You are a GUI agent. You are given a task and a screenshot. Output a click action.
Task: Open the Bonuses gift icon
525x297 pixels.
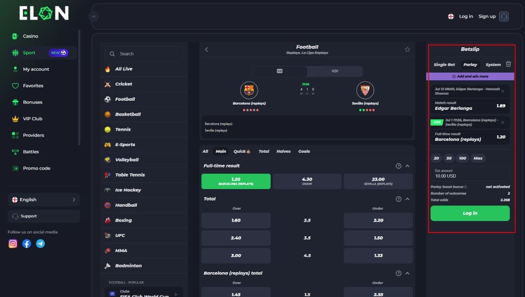[x=15, y=102]
